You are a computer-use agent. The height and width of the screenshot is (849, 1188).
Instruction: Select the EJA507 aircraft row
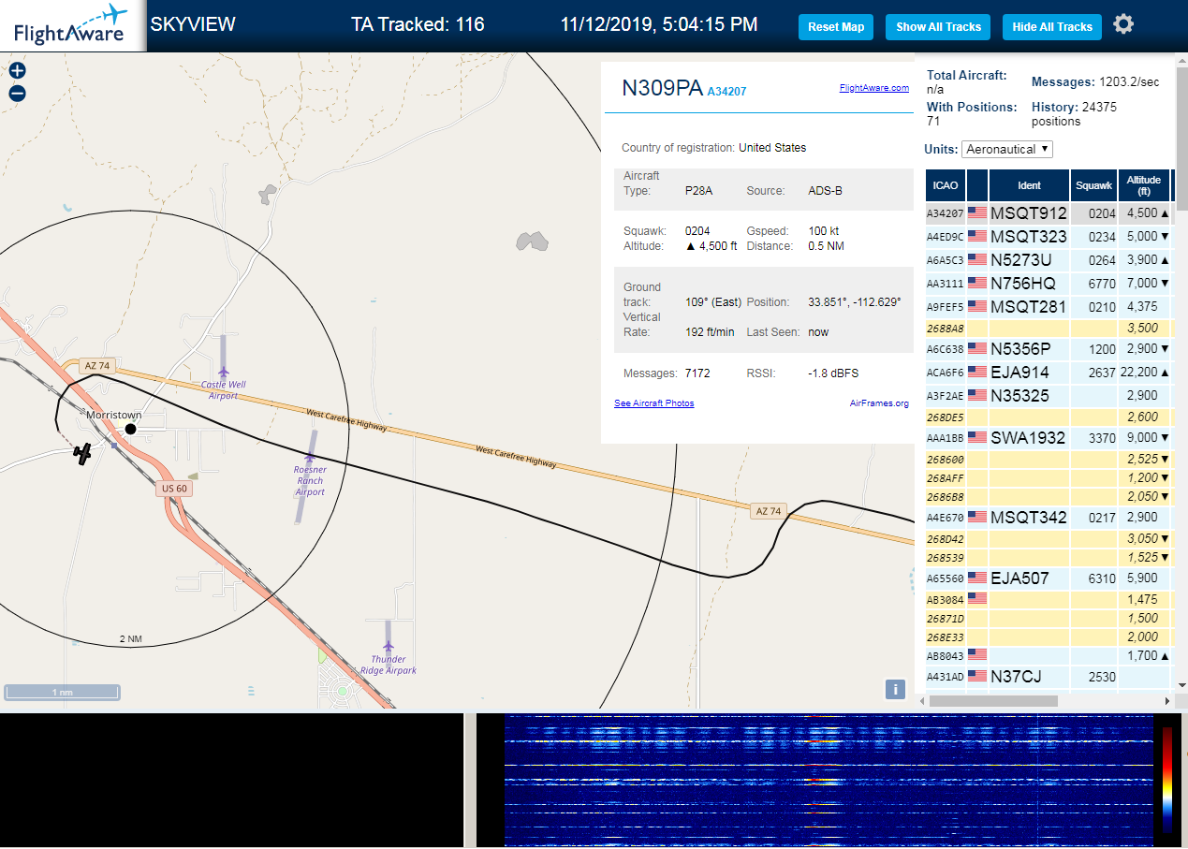[x=1049, y=578]
